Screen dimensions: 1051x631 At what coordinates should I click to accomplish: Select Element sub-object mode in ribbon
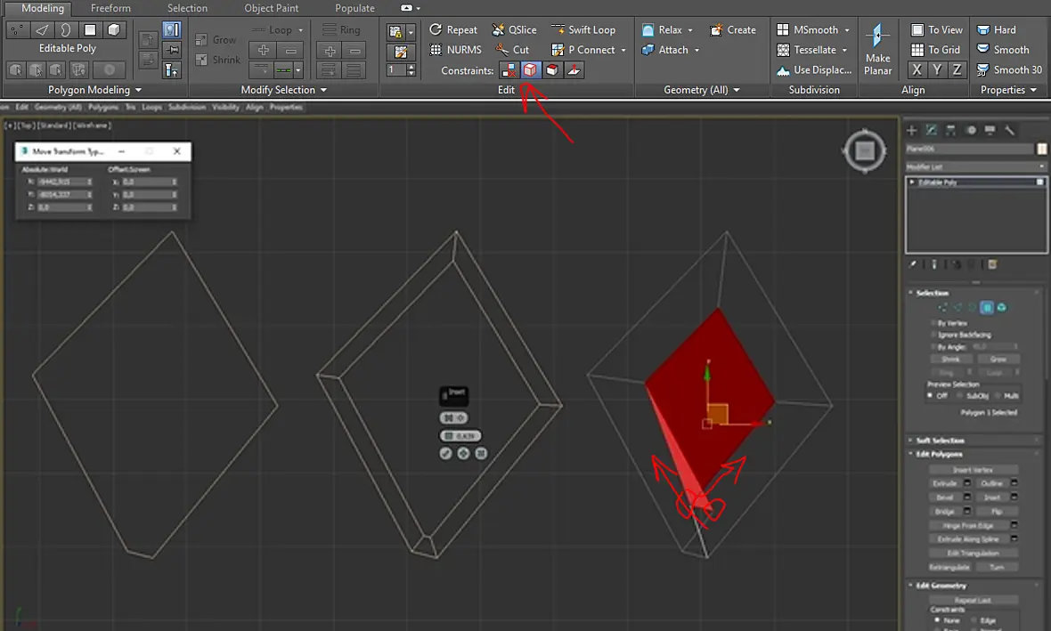114,30
